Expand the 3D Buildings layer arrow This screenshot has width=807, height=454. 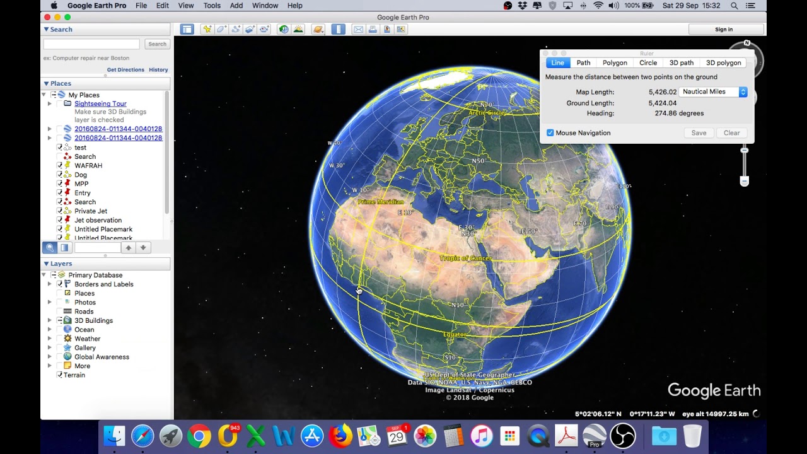[50, 320]
